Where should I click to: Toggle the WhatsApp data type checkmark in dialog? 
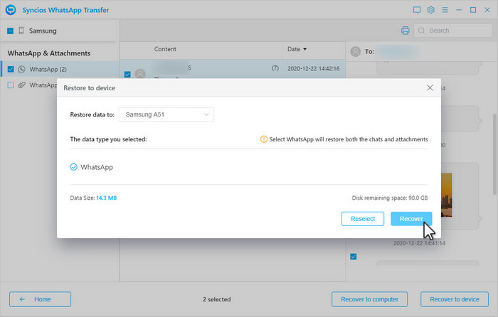coord(74,167)
